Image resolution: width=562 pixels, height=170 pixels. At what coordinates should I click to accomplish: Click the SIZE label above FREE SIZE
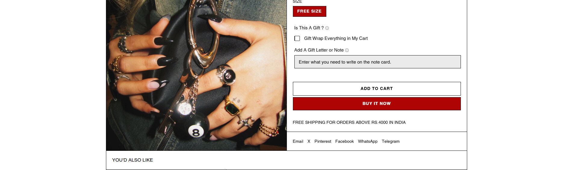click(x=297, y=2)
